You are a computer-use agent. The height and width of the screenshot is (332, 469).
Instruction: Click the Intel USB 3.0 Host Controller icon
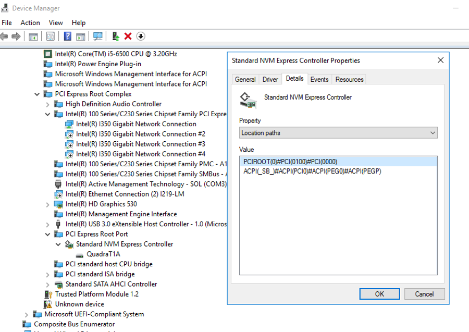58,224
